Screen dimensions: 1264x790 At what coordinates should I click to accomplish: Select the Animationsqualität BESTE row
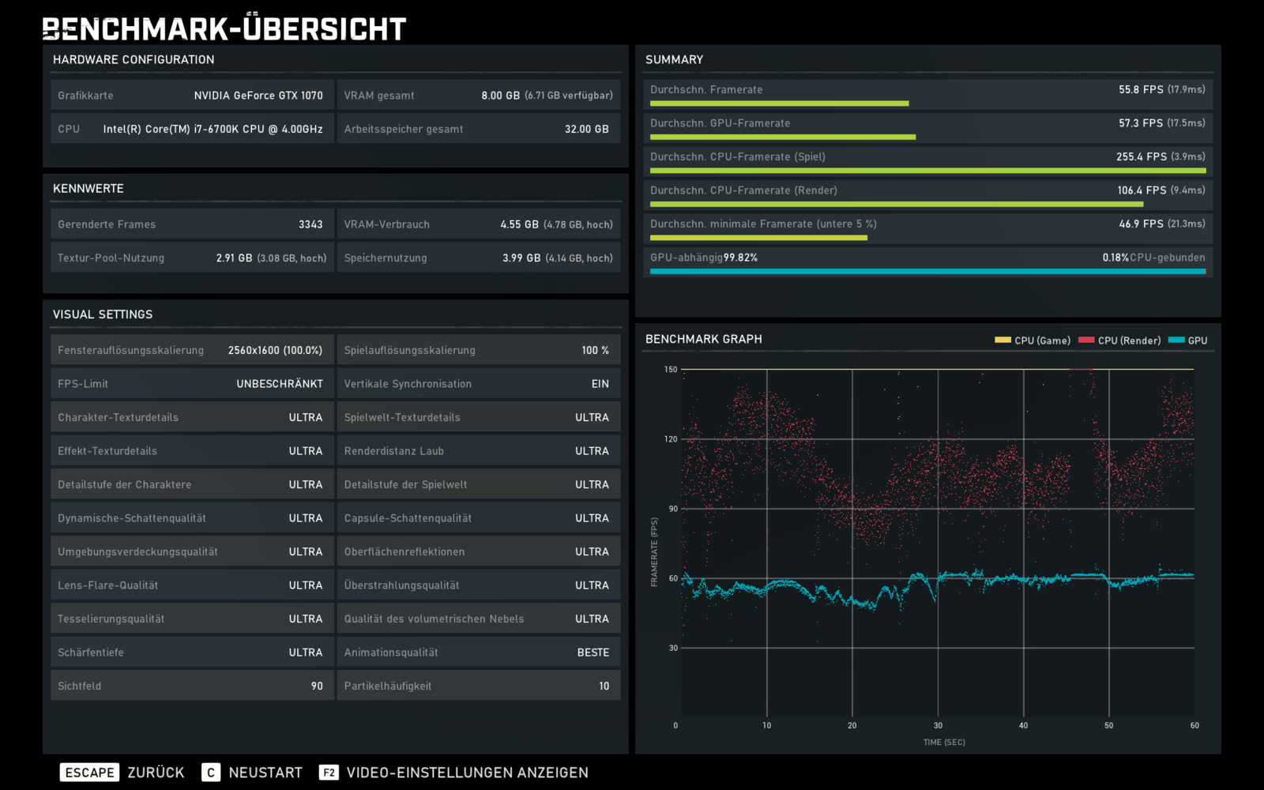[479, 653]
